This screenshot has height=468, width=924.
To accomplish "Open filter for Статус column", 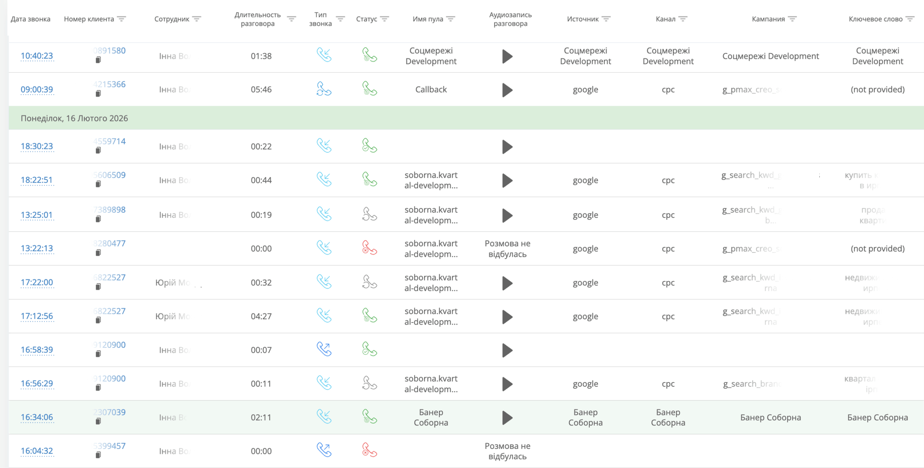I will tap(385, 19).
